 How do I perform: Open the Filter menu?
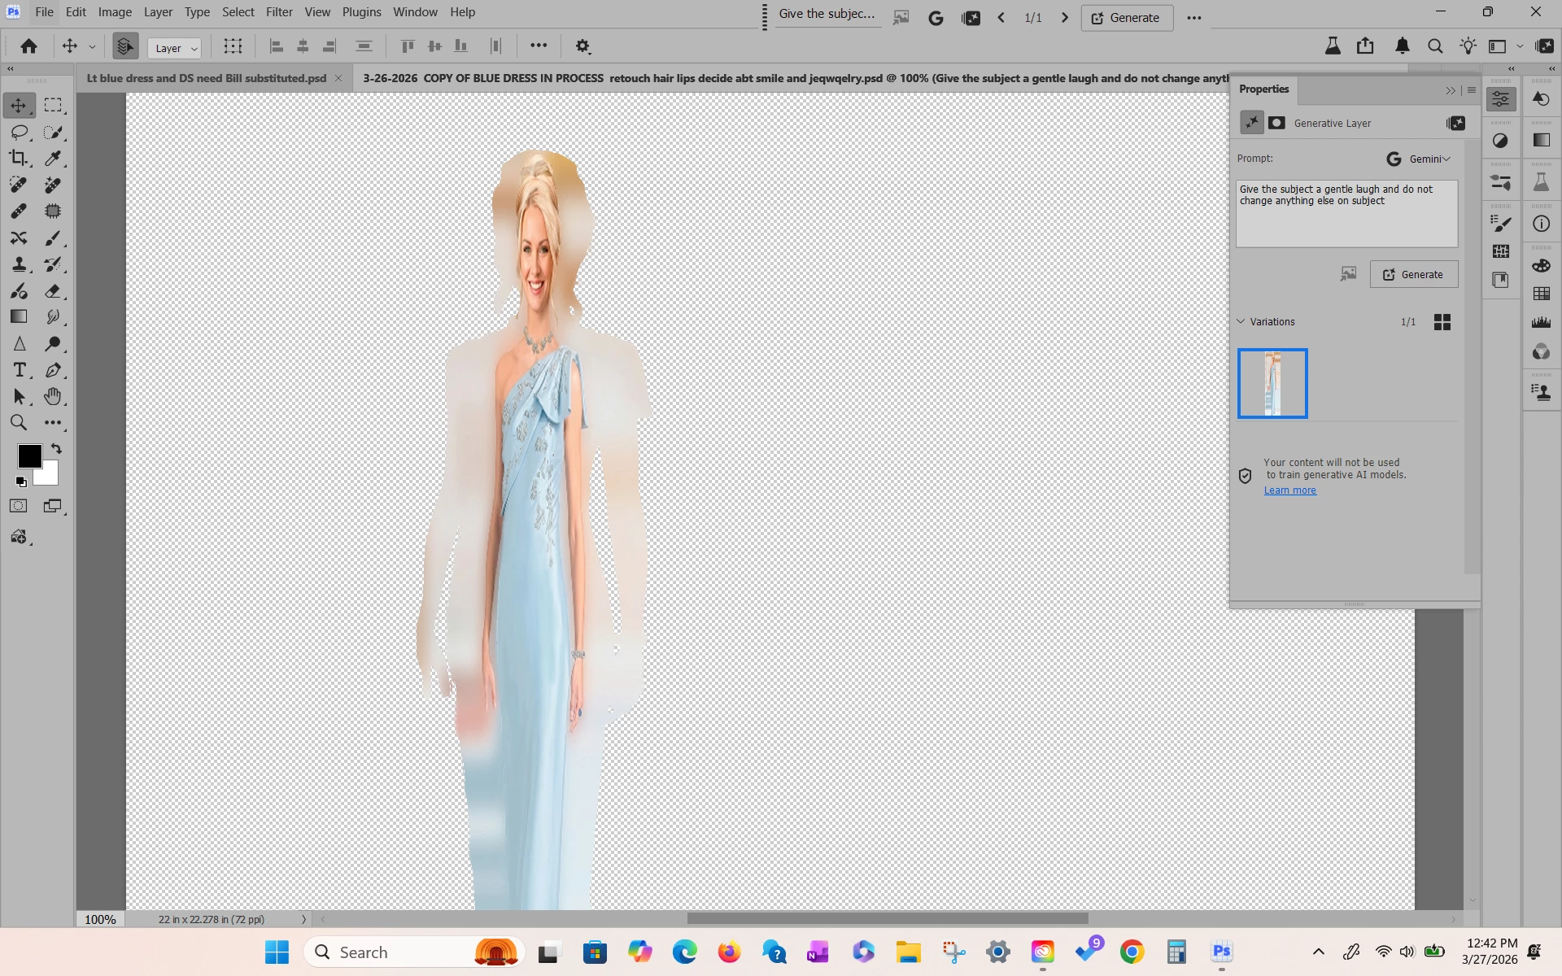(279, 12)
